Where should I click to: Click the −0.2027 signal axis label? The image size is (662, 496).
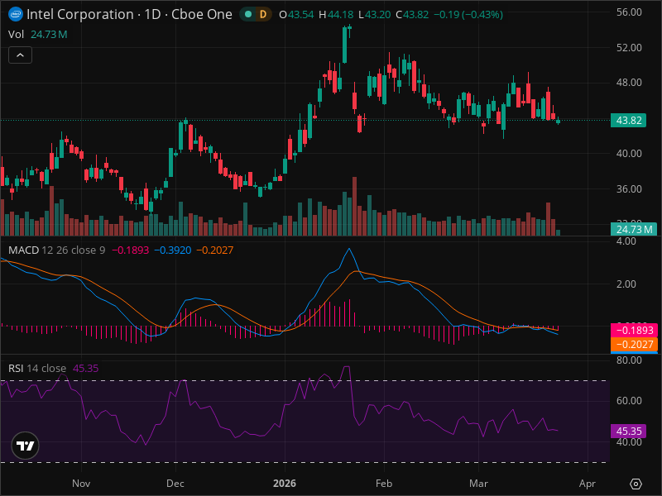point(635,344)
